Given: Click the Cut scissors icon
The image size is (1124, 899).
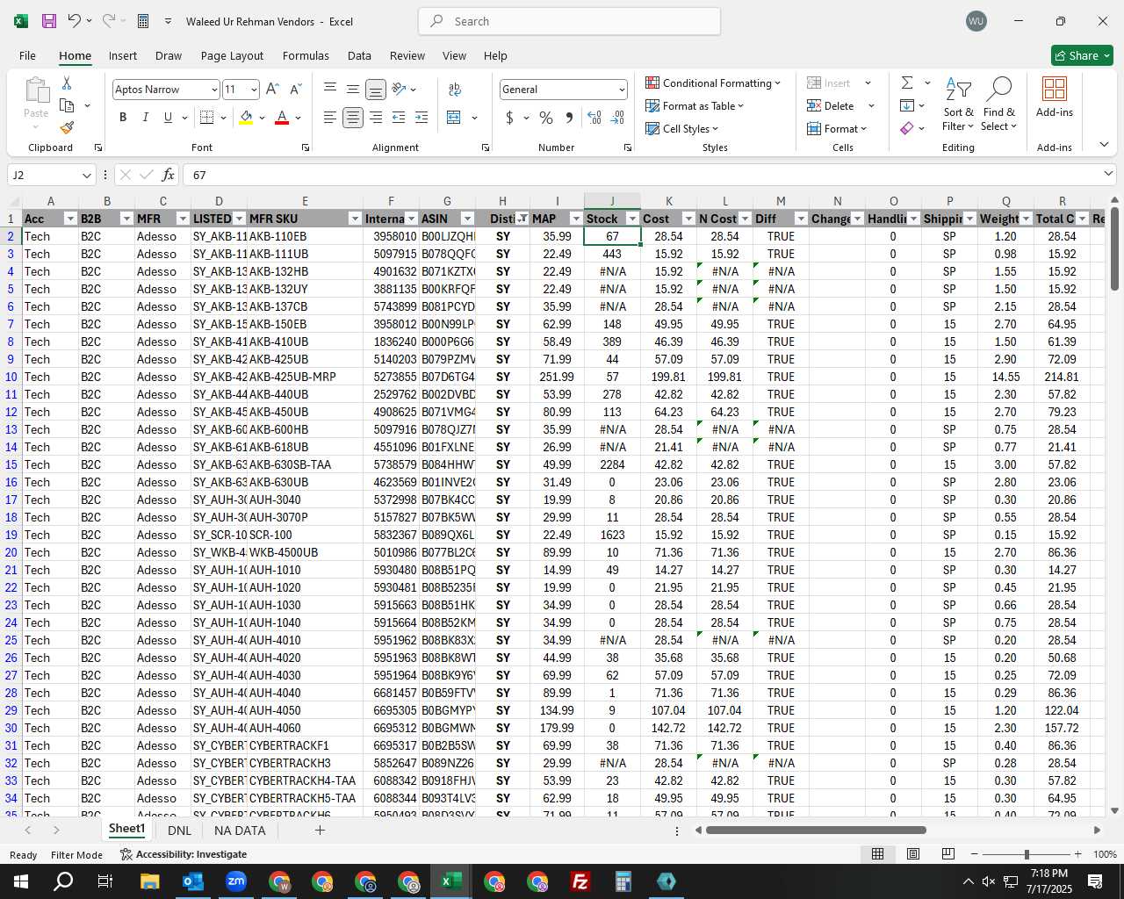Looking at the screenshot, I should [x=67, y=83].
